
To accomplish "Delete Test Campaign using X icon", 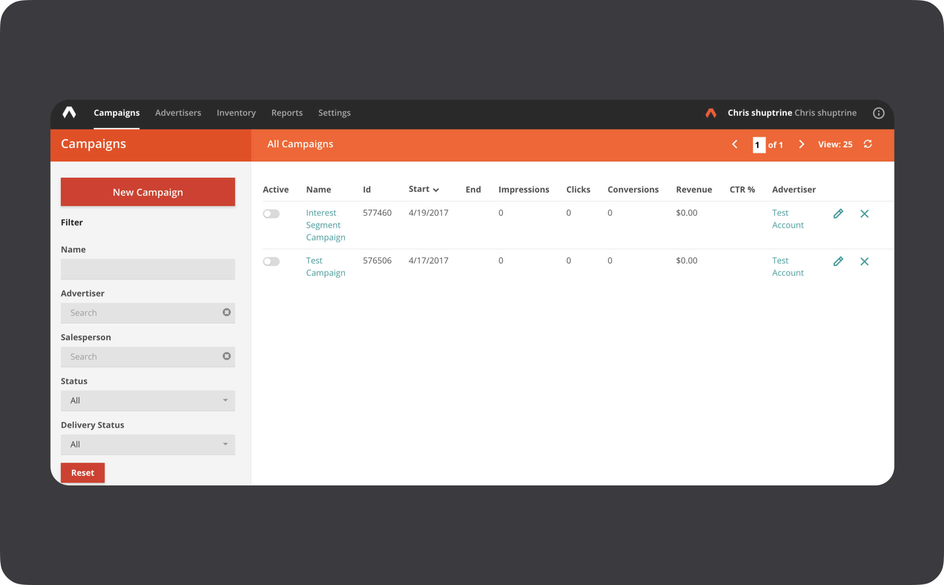I will coord(864,262).
